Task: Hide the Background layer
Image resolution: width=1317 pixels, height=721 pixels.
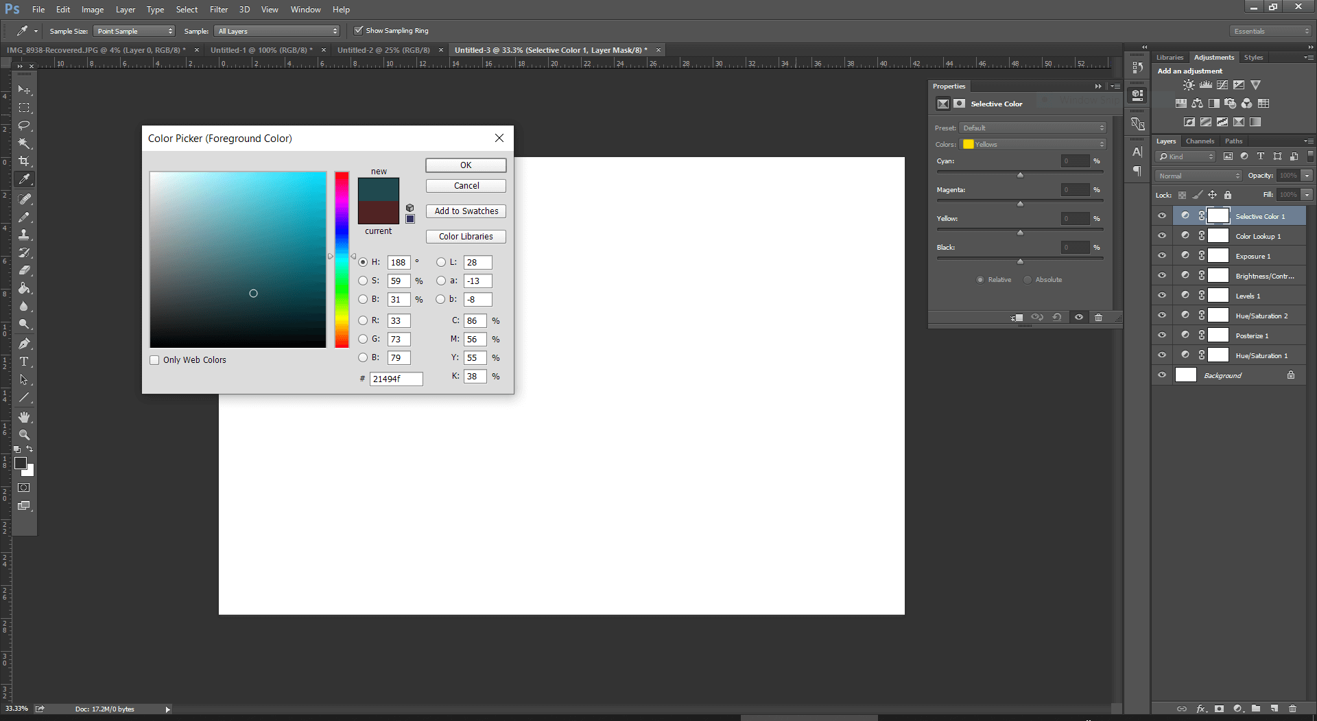Action: 1162,375
